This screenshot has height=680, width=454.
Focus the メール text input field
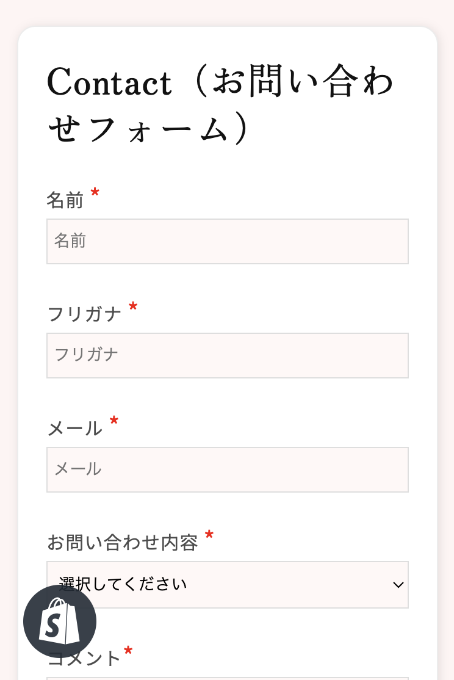228,469
